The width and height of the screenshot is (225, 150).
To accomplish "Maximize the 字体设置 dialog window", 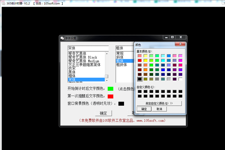I will point(172,37).
